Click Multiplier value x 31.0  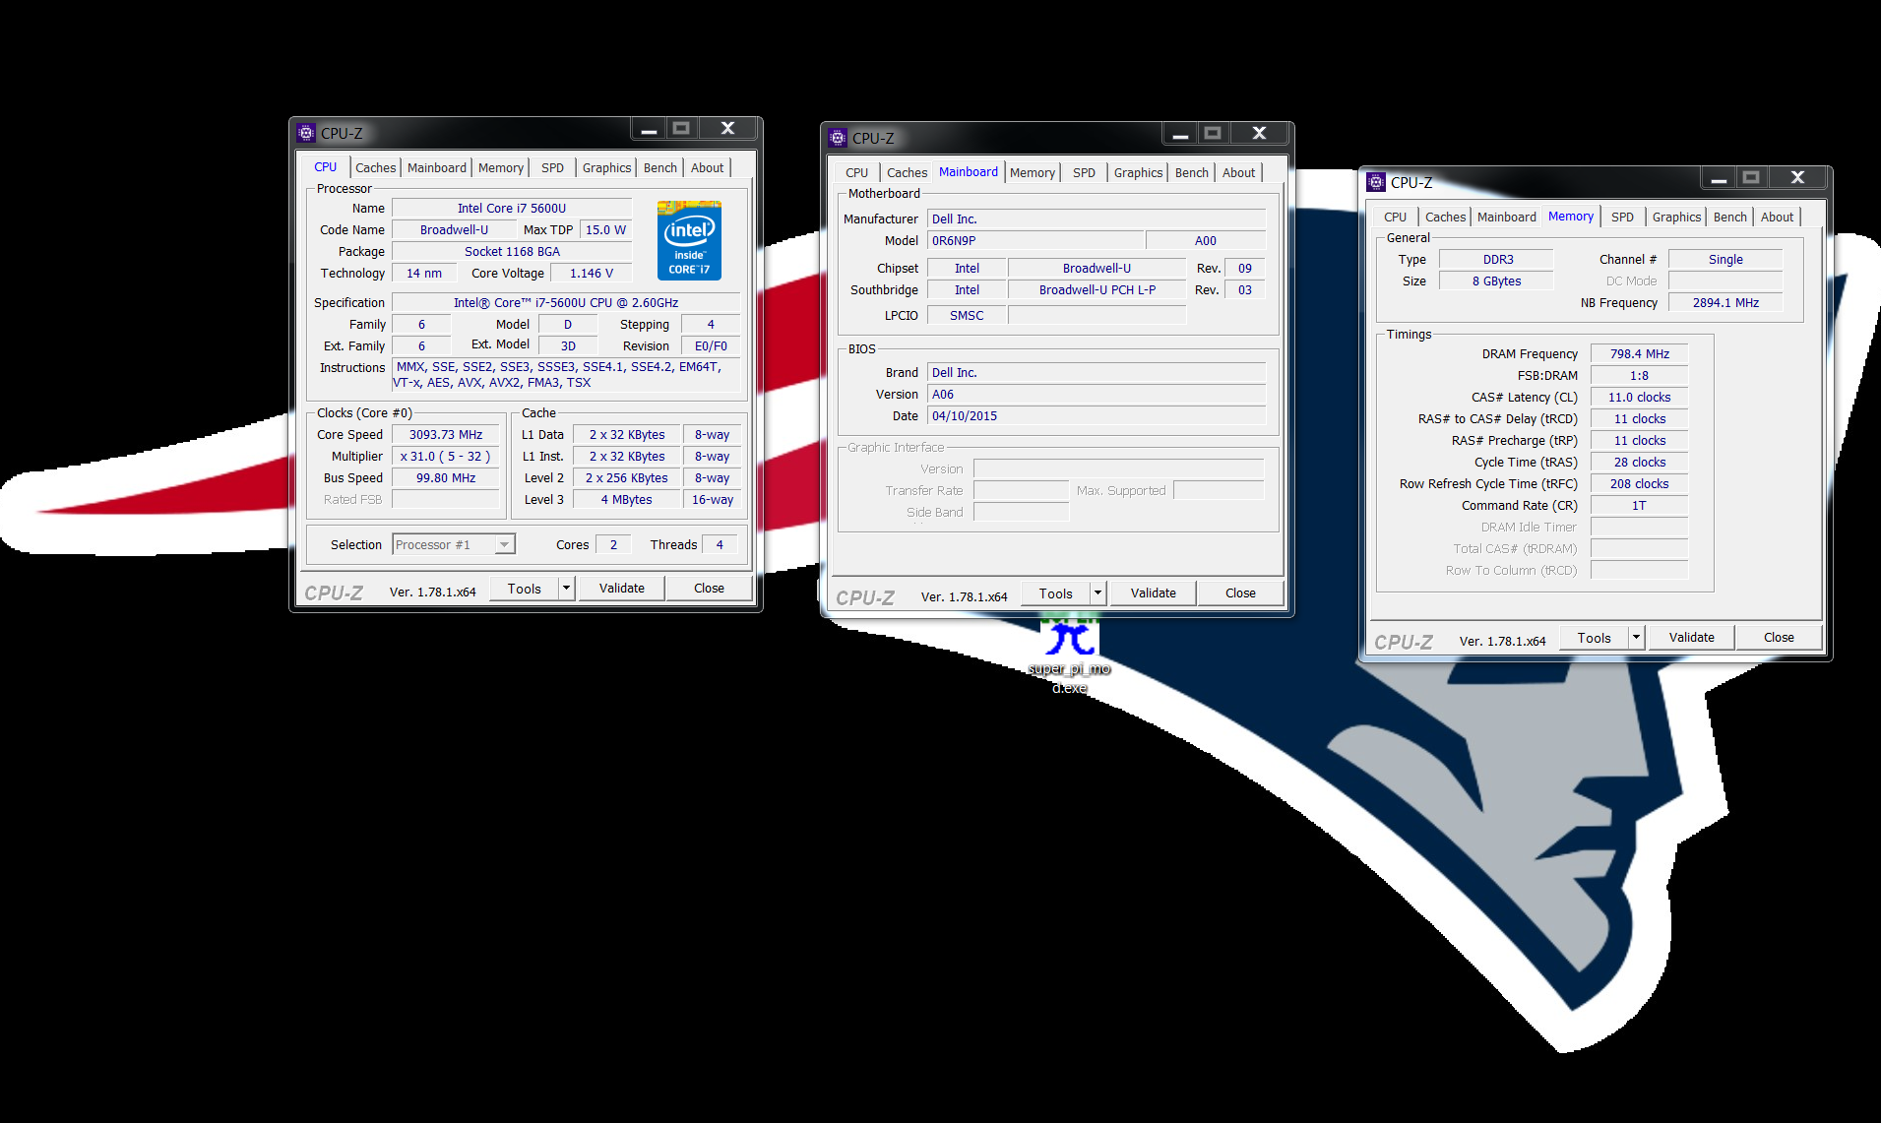(446, 457)
